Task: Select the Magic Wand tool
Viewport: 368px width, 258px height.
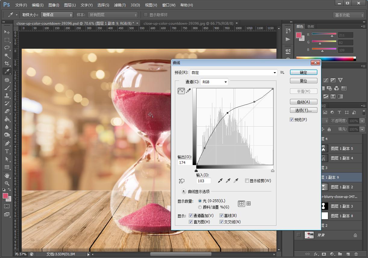Action: (7, 56)
